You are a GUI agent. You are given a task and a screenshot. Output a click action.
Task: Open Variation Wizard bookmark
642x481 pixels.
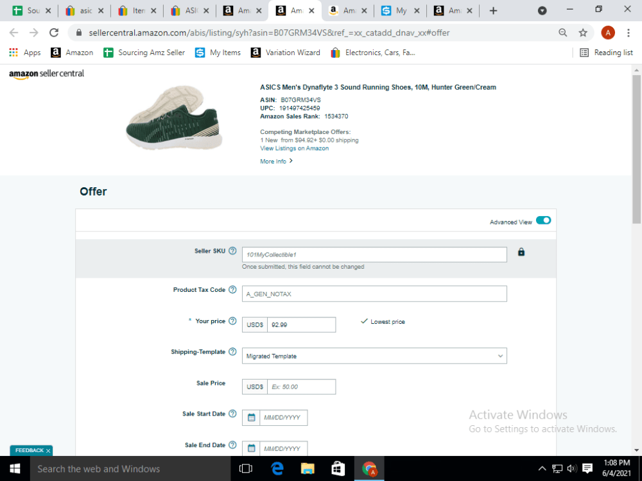[x=286, y=53]
